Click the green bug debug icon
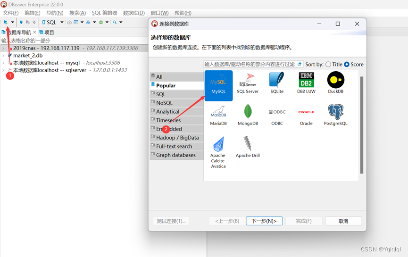 101,22
